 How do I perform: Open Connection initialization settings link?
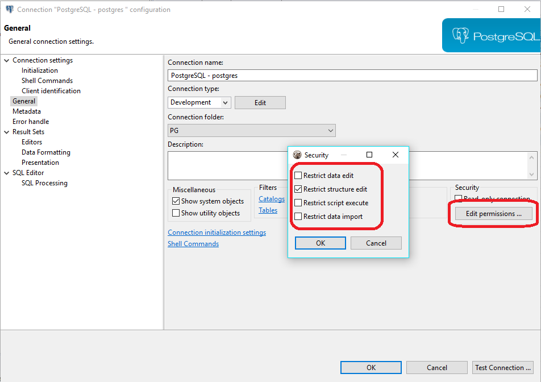point(217,232)
